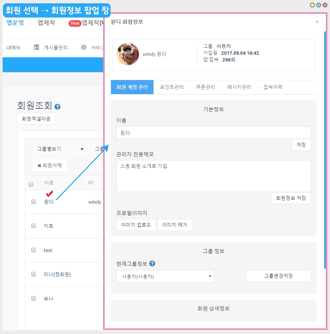Click the blue popup vertical scrollbar
This screenshot has height=334, width=330.
click(x=325, y=149)
